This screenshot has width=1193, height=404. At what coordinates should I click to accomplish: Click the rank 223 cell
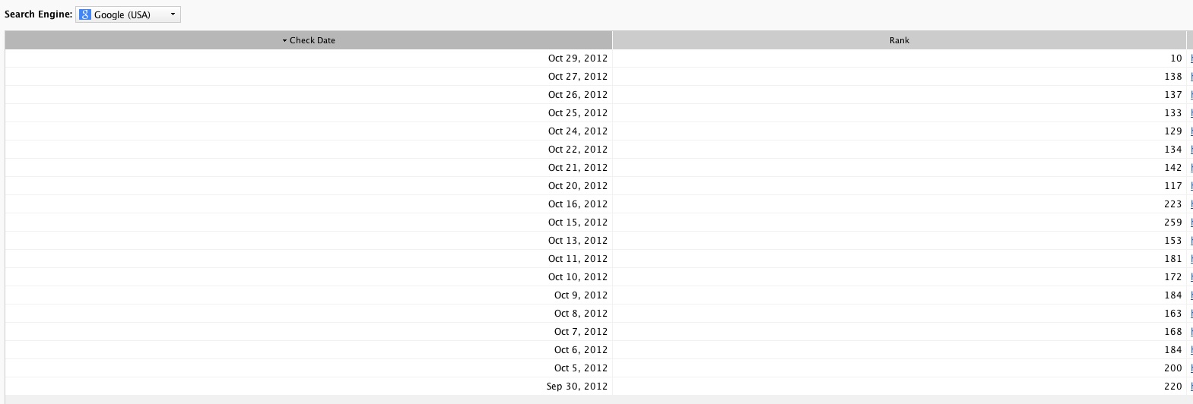tap(1173, 204)
